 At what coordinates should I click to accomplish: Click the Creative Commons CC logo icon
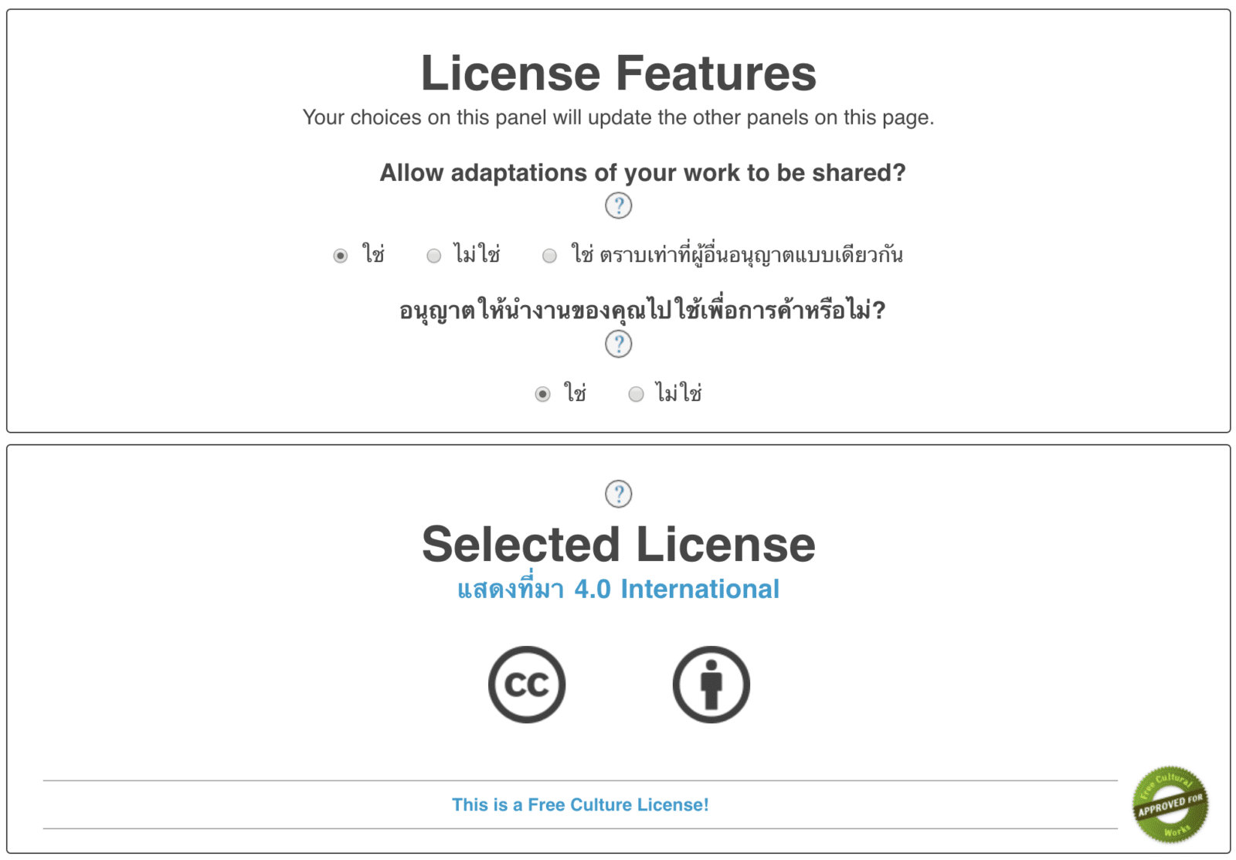pyautogui.click(x=527, y=685)
